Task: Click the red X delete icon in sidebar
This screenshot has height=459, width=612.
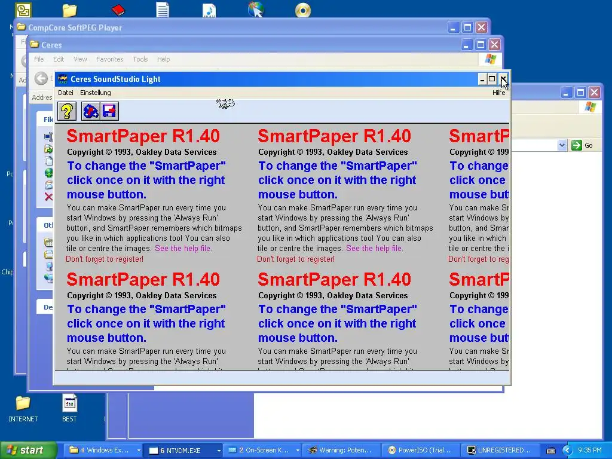Action: (x=48, y=197)
